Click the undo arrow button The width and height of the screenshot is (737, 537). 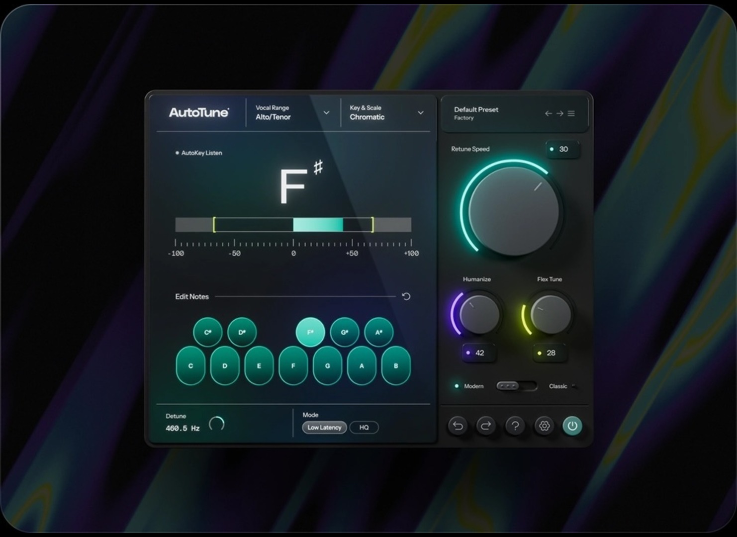click(458, 426)
